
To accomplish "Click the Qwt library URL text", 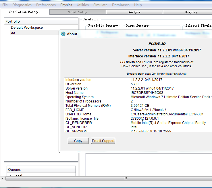I will pos(176,74).
